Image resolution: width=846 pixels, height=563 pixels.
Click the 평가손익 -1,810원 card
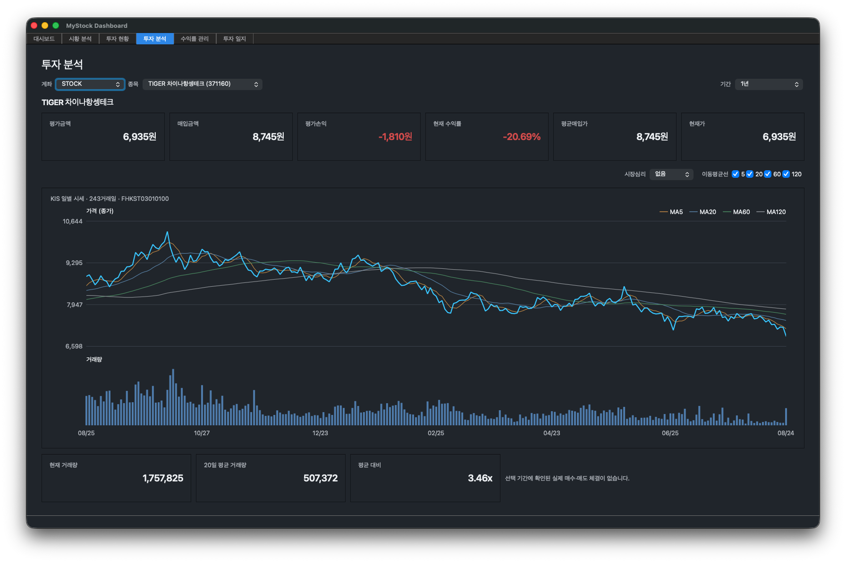pos(359,137)
